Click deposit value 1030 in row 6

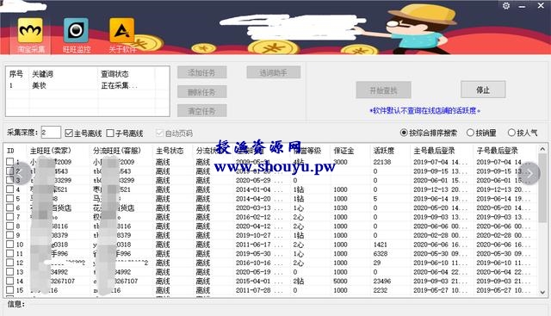pos(340,208)
